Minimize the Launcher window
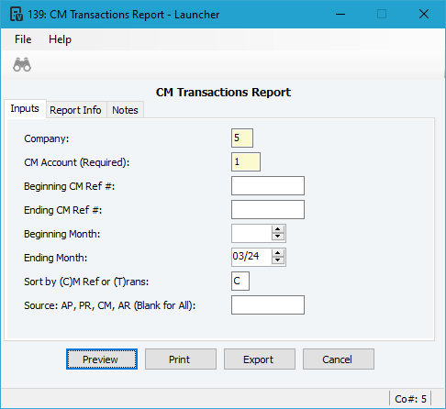Viewport: 446px width, 409px height. pos(340,14)
